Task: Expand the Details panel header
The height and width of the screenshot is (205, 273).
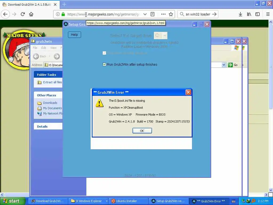Action: (x=48, y=126)
